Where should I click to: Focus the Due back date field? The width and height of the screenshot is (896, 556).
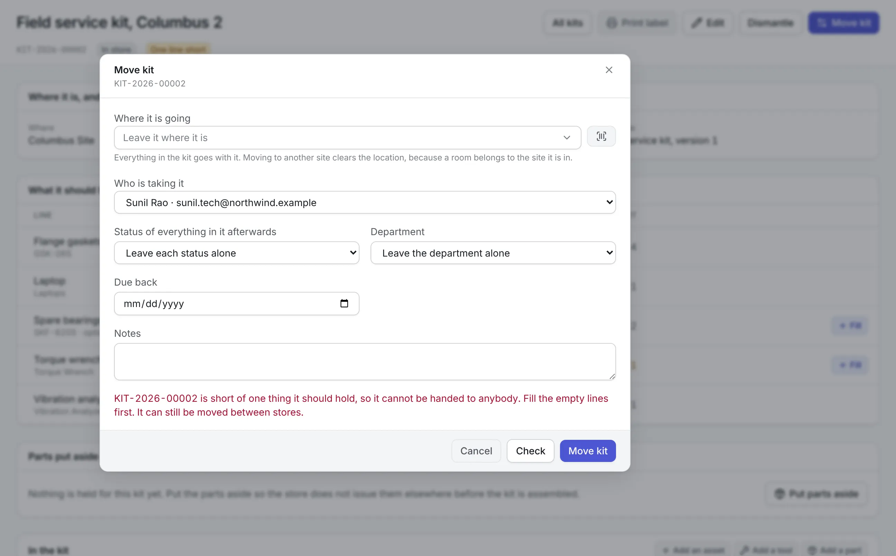pyautogui.click(x=236, y=303)
